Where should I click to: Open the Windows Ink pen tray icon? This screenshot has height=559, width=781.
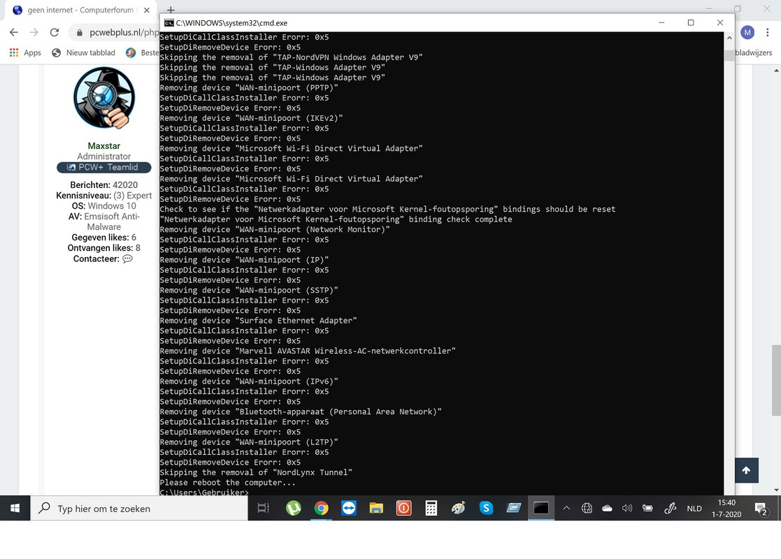[670, 508]
